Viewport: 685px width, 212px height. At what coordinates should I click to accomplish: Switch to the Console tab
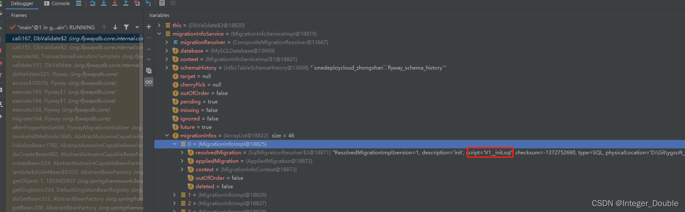point(57,3)
